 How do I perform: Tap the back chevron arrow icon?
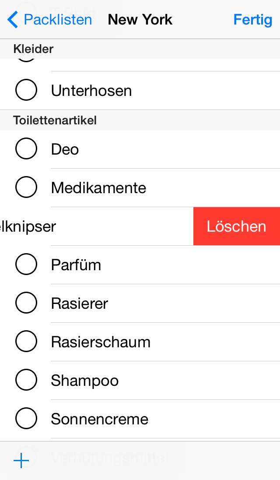(x=13, y=20)
